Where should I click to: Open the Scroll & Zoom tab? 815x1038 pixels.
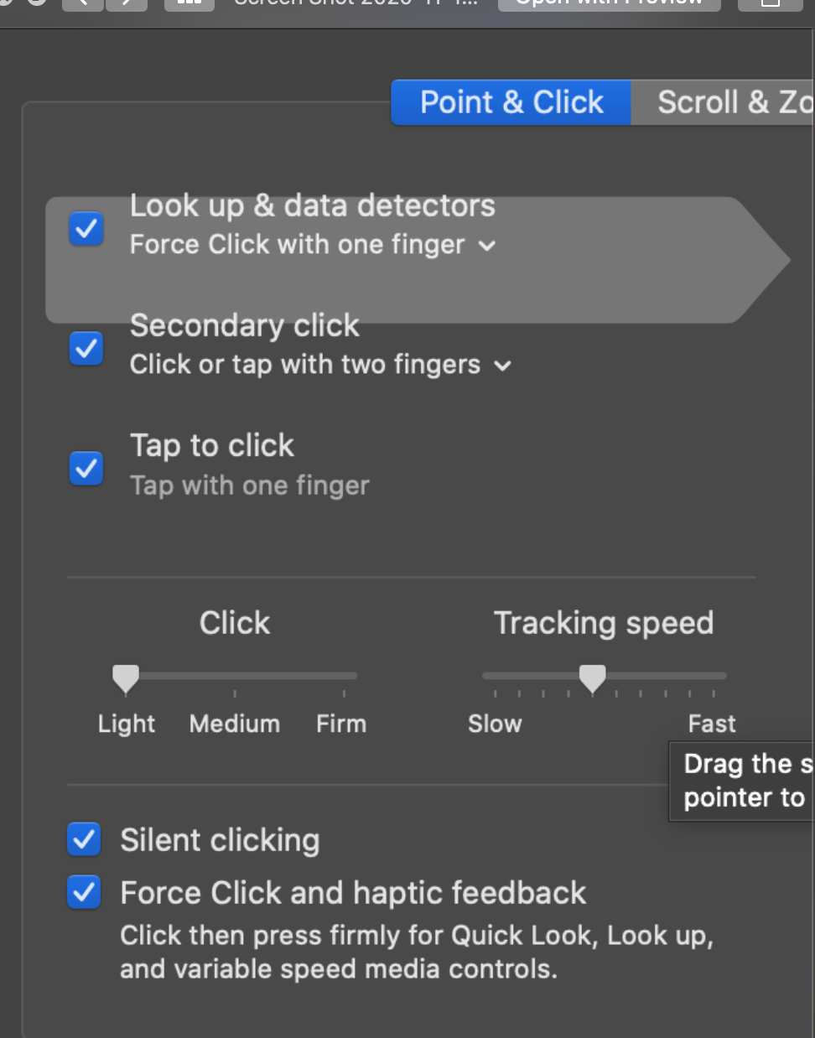coord(729,102)
